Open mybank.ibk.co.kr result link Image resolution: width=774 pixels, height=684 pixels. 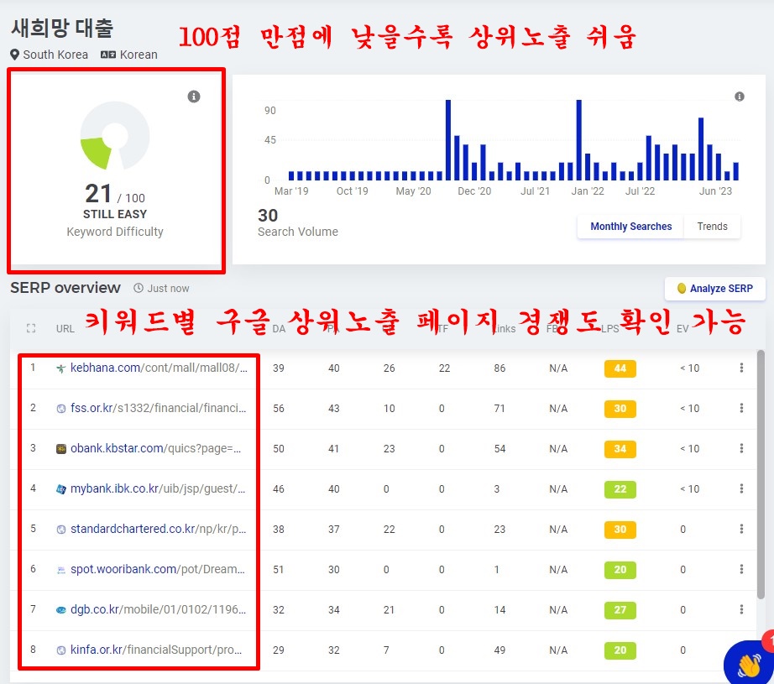(x=158, y=488)
